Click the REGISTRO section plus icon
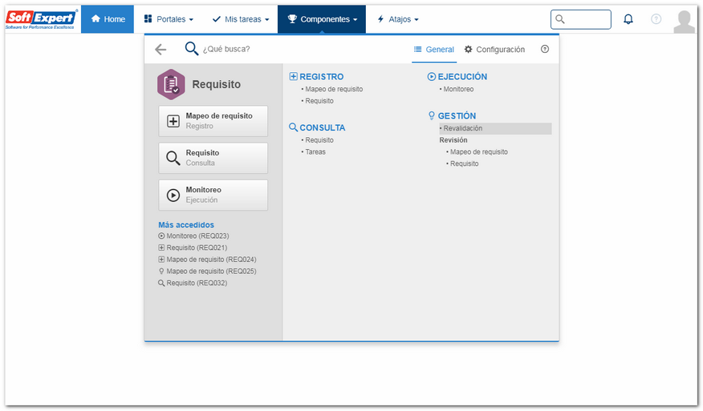 coord(293,77)
